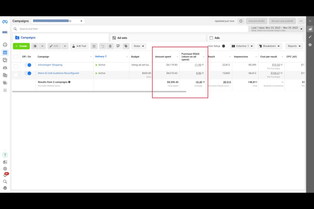This screenshot has width=314, height=209.
Task: Open the Billing coins icon in sidebar
Action: 5,75
